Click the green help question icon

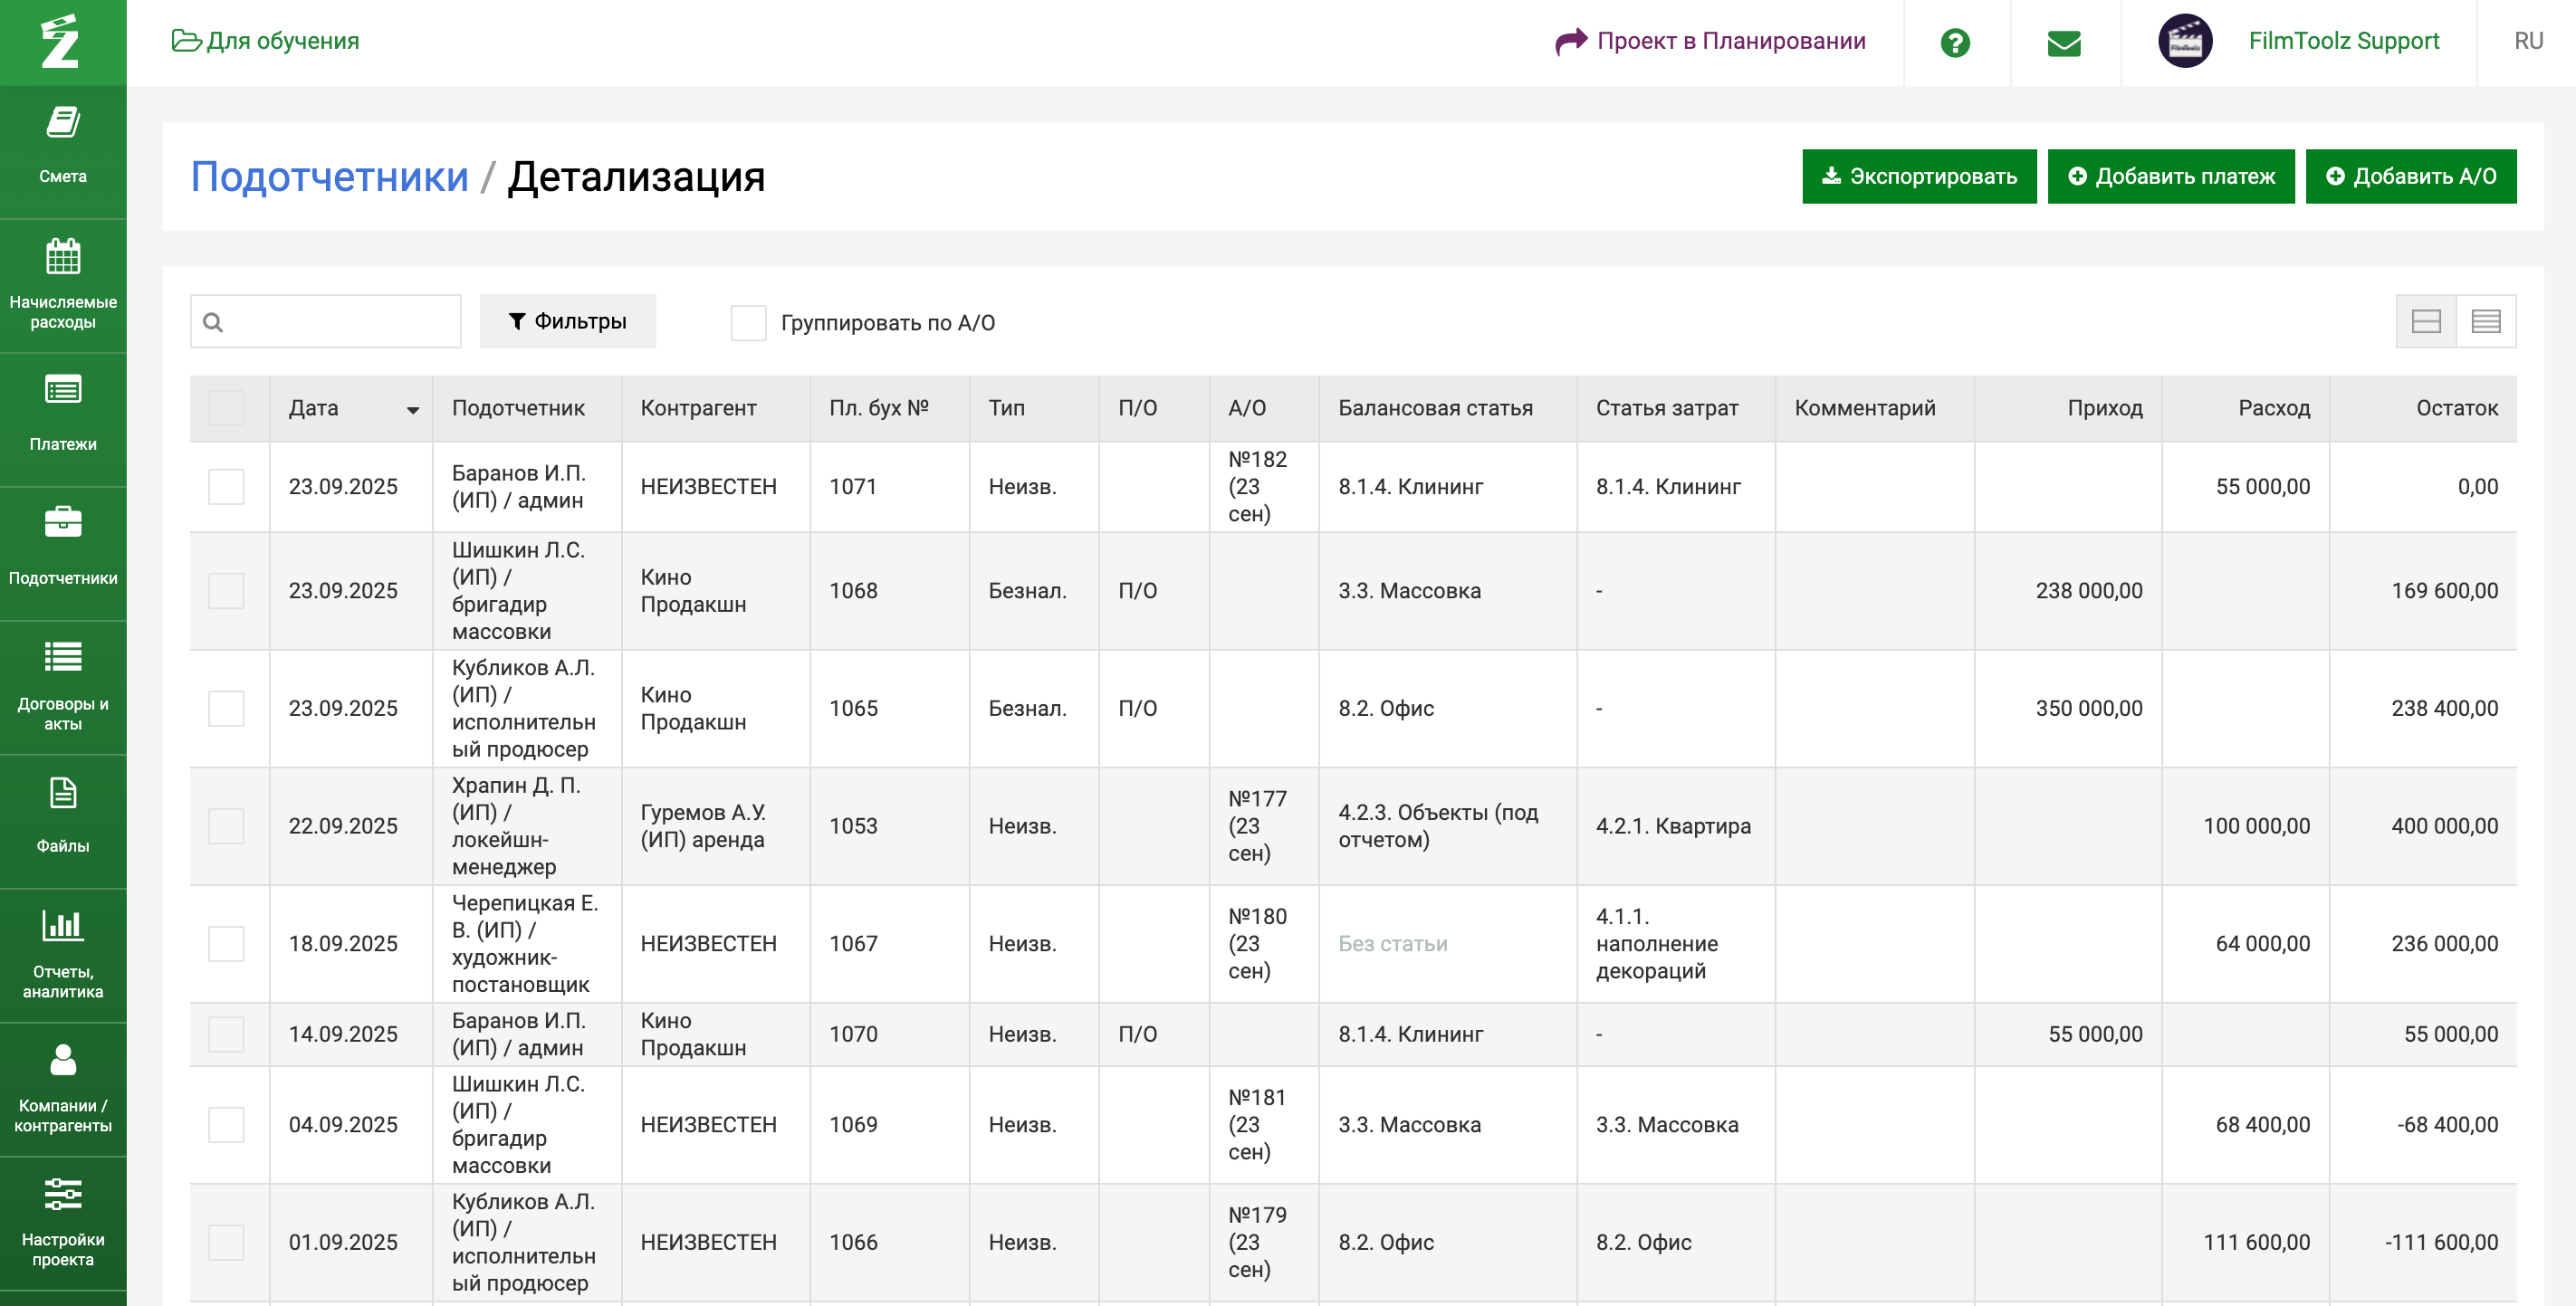click(1955, 42)
